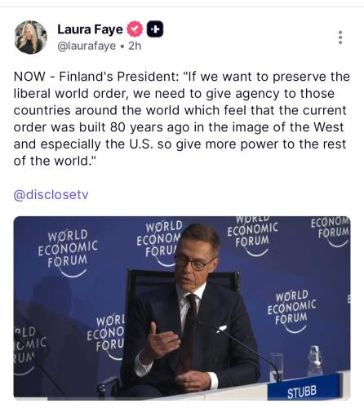Click the @laurafaye handle

click(x=87, y=46)
